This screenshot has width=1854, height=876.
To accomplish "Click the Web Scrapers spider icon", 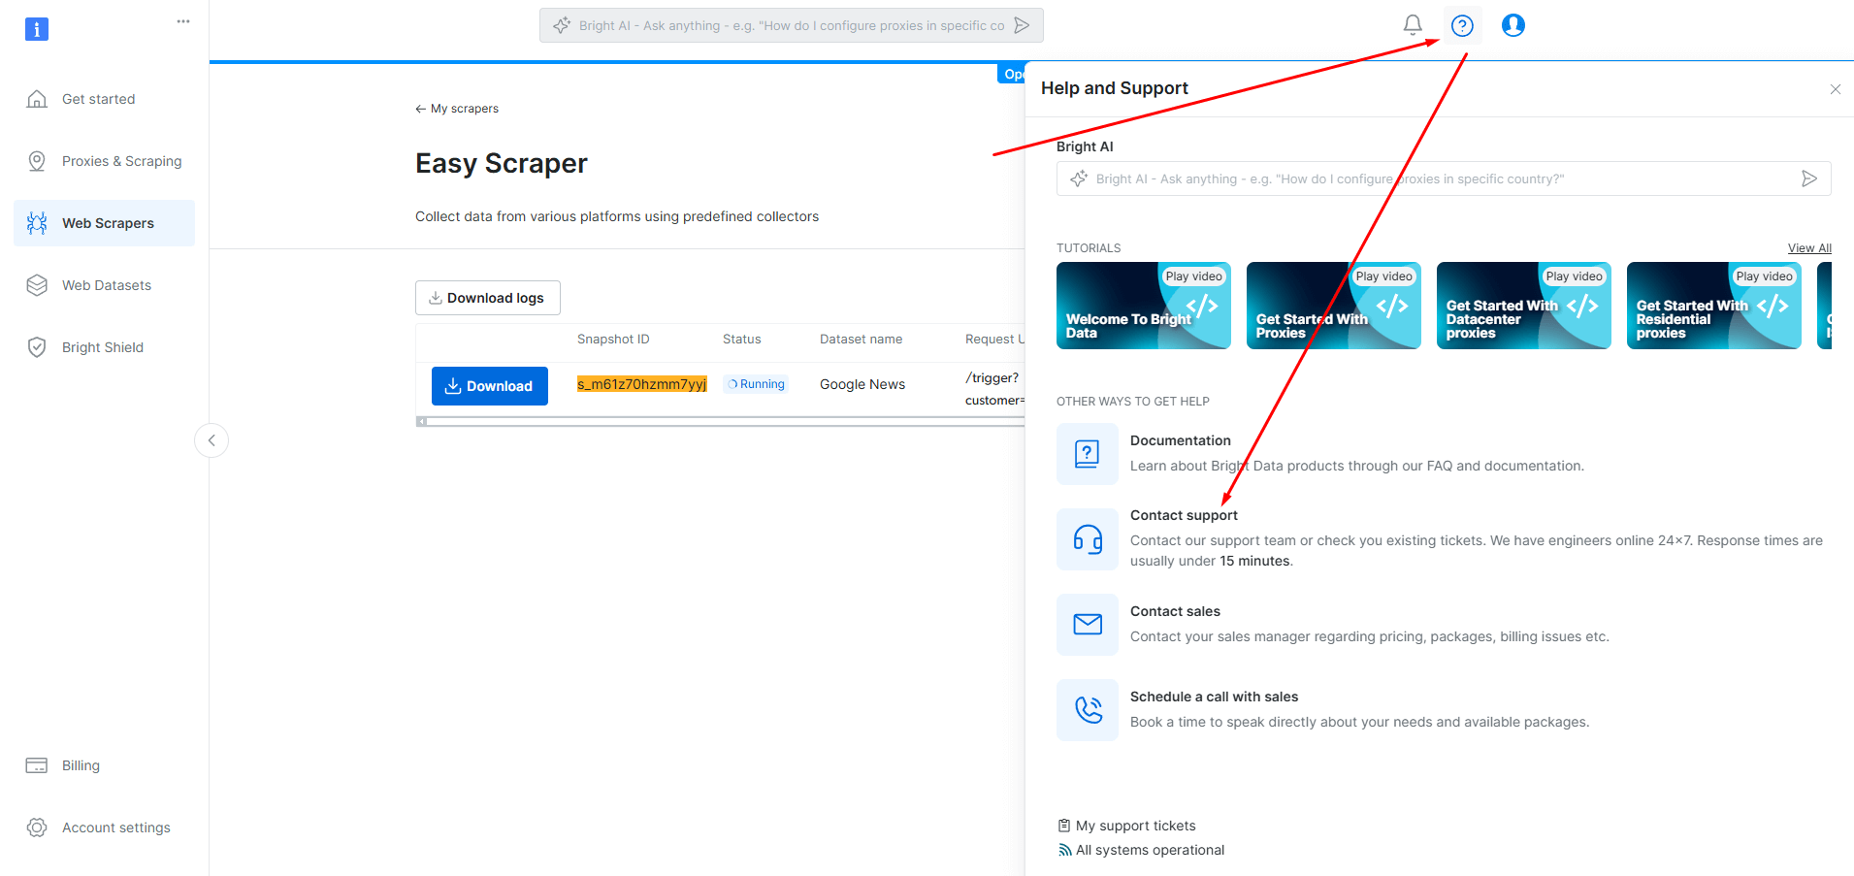I will tap(37, 223).
